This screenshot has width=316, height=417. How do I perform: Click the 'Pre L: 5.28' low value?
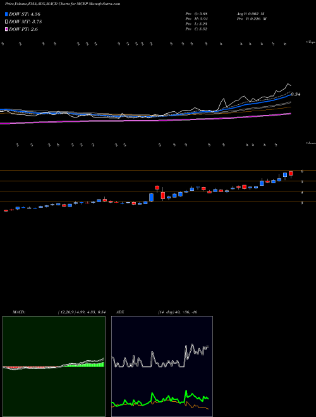(197, 24)
